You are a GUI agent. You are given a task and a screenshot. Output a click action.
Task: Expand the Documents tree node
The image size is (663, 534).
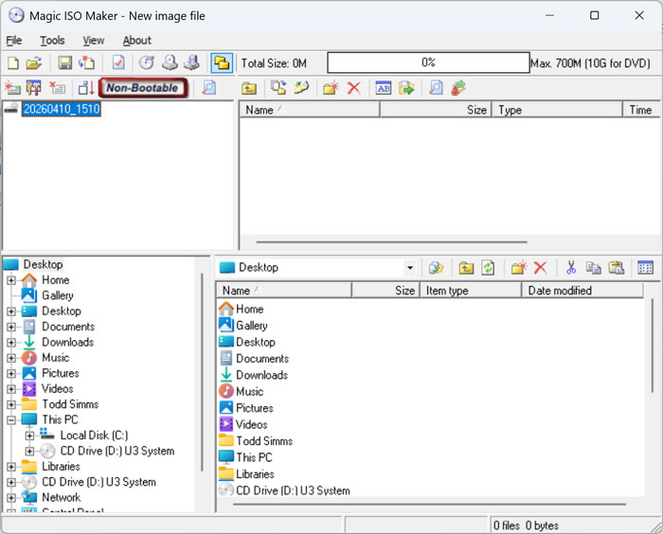(x=11, y=327)
